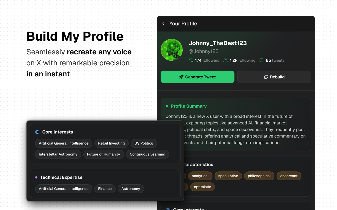Image resolution: width=337 pixels, height=210 pixels.
Task: Click the sparkle icon on Generate Tweet
Action: point(181,77)
